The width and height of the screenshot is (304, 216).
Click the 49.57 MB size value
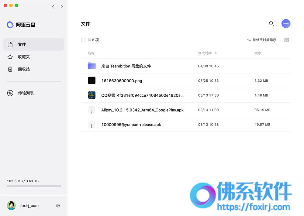click(262, 125)
